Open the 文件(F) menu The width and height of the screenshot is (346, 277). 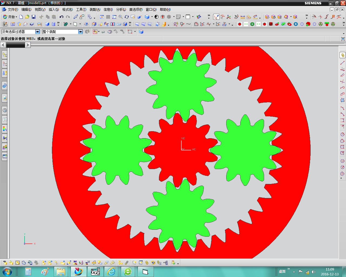tap(13, 9)
